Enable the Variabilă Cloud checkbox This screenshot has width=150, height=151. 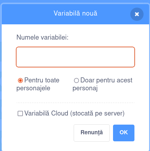[x=20, y=113]
